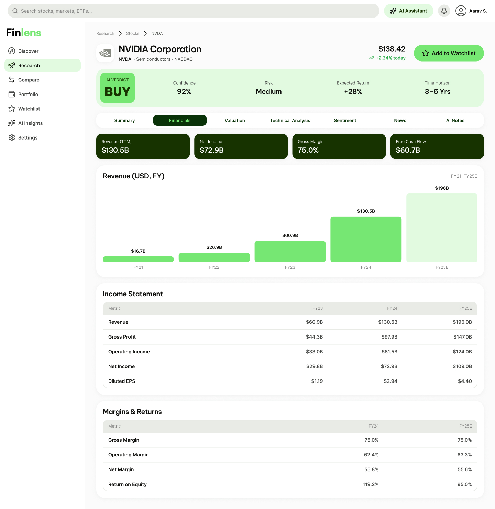Click Net Income FY25E value $109.0B

coord(462,366)
